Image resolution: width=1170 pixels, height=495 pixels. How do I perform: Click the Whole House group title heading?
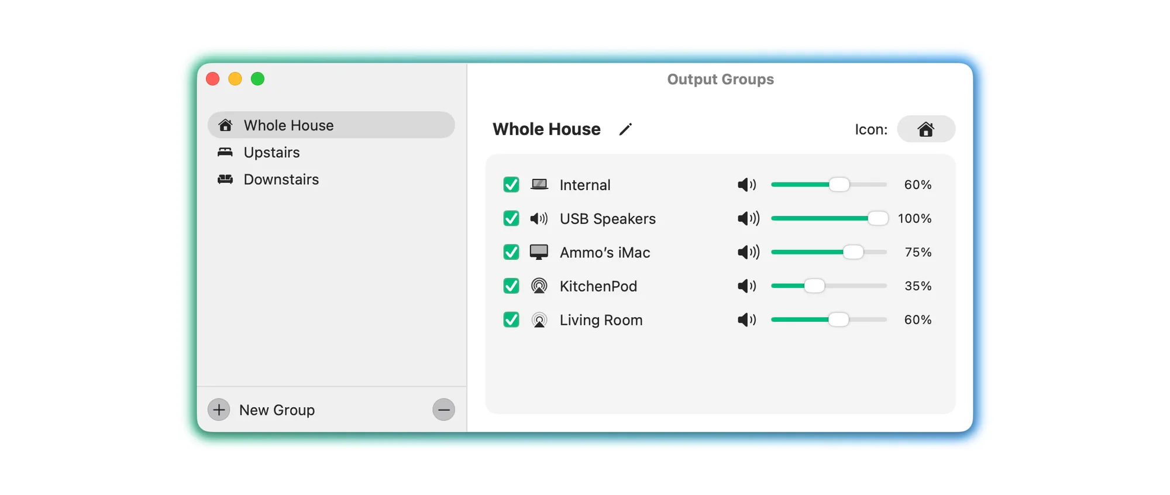point(546,129)
